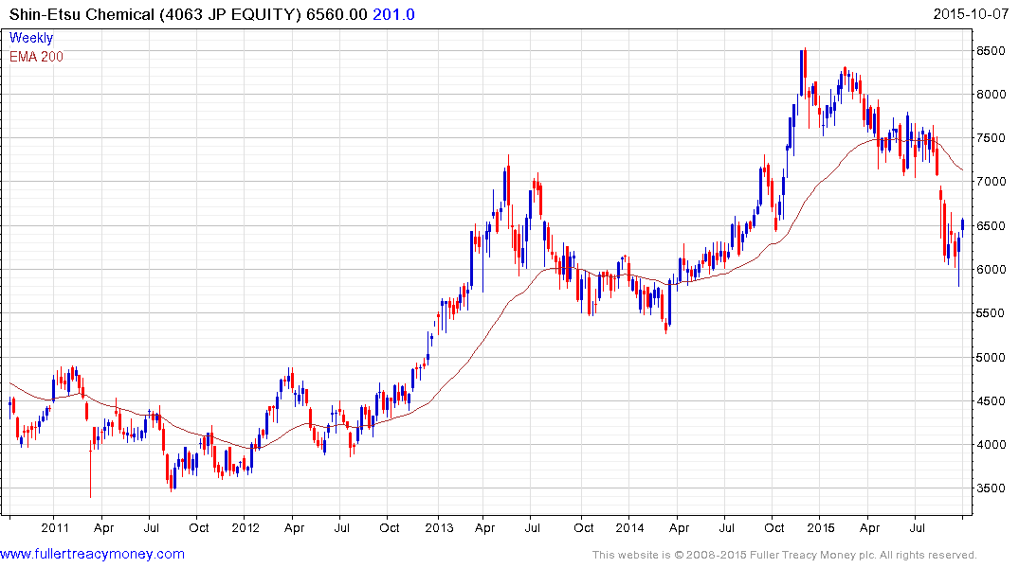Click the 2015 year axis label

click(x=820, y=527)
